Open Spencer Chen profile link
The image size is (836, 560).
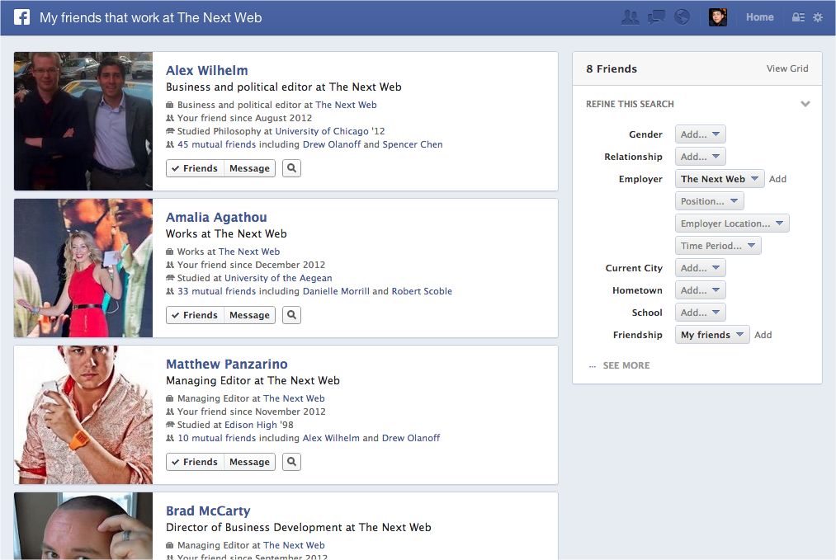412,144
